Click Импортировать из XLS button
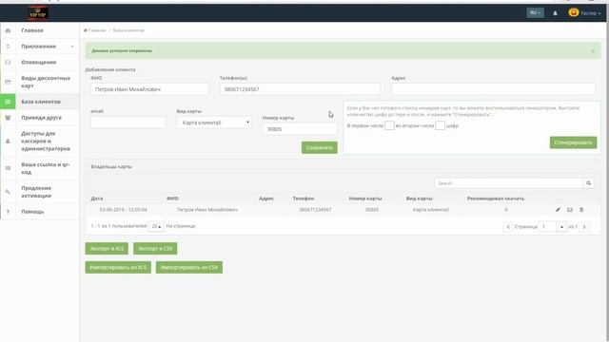Viewport: 609px width, 342px height. [118, 267]
